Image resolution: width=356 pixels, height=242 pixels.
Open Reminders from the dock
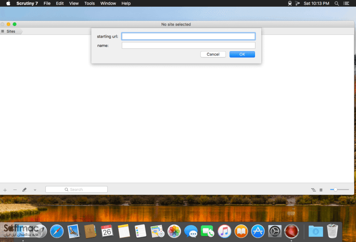(x=141, y=231)
